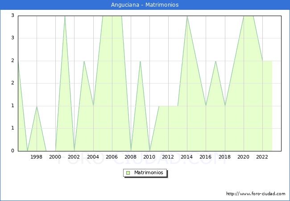The height and width of the screenshot is (201, 290).
Task: Click the 2006 x-axis label
Action: 112,157
